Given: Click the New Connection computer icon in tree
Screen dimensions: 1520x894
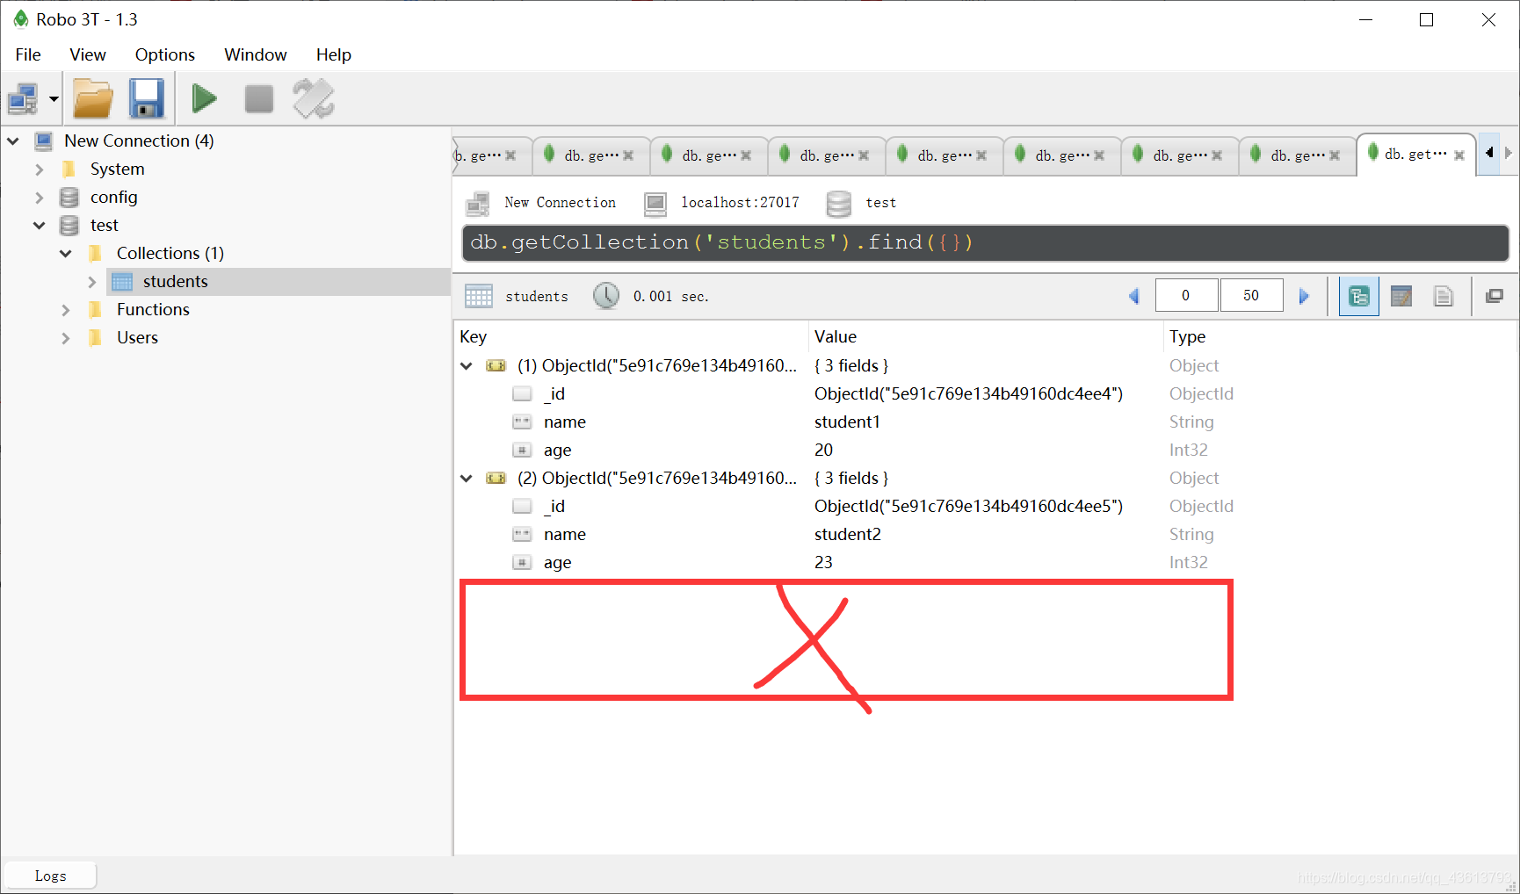Looking at the screenshot, I should tap(43, 141).
